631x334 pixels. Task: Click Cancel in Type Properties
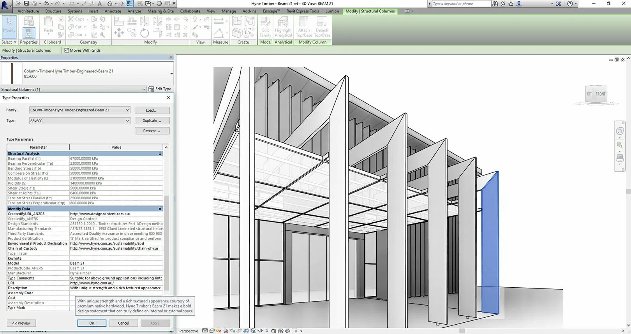click(x=123, y=323)
